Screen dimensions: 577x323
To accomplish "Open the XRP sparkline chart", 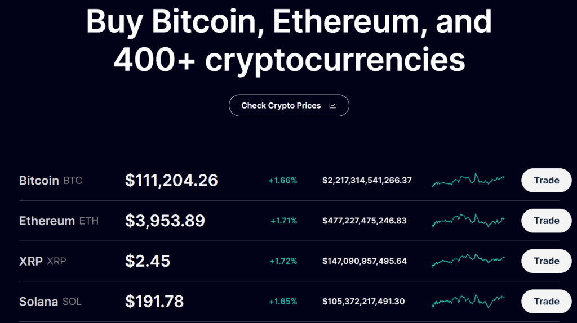I will (468, 261).
